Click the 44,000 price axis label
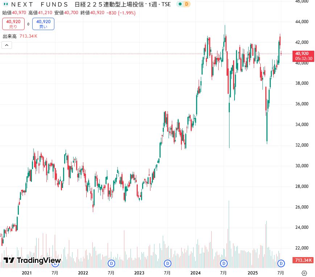The image size is (315, 277). 302,22
